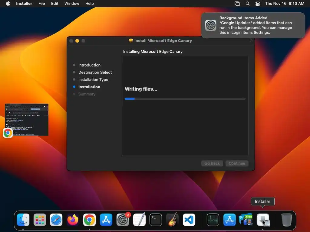Launch Safari from the Dock
This screenshot has height=232, width=310.
(x=56, y=220)
